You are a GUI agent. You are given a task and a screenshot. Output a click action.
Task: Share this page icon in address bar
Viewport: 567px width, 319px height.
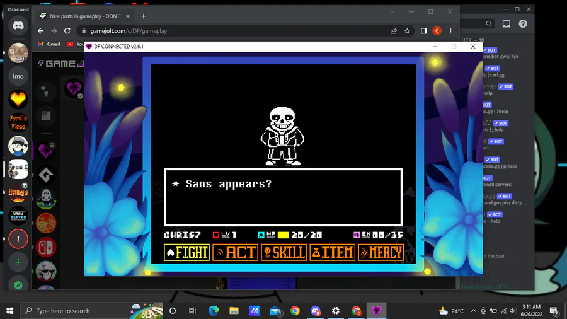(x=394, y=31)
